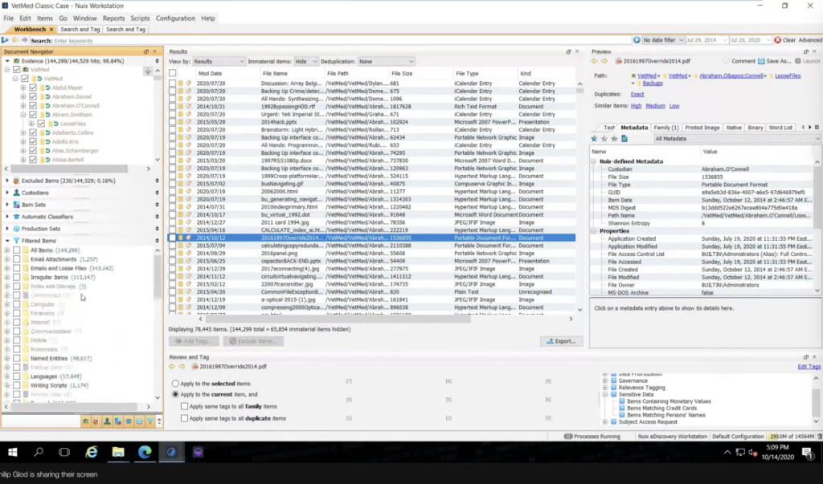Open the Deduplication None dropdown
Image resolution: width=823 pixels, height=484 pixels.
[x=387, y=61]
